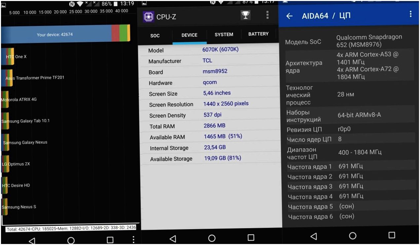Tap Available Storage value 19,09 GB (81%)
This screenshot has height=245, width=420.
pos(223,158)
